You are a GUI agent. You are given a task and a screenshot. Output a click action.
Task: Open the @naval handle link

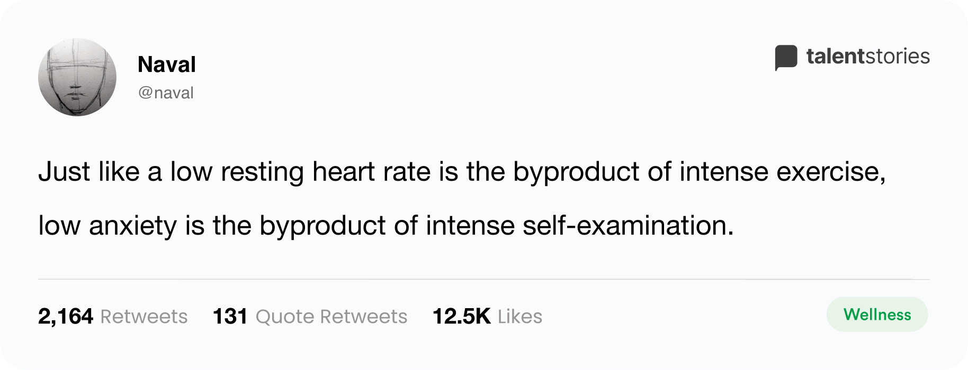coord(166,93)
